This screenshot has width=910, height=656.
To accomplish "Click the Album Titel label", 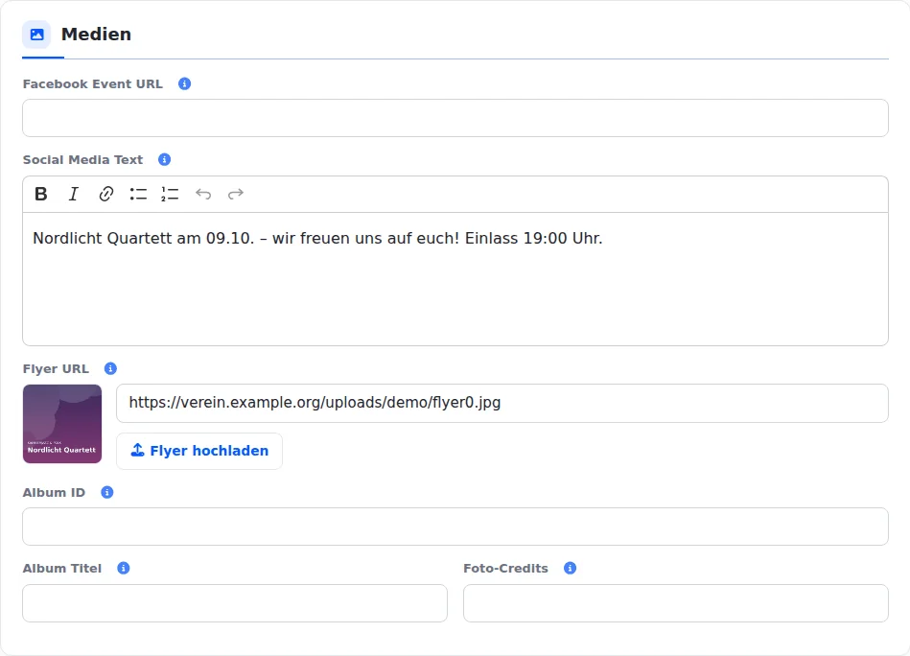I will pyautogui.click(x=62, y=569).
